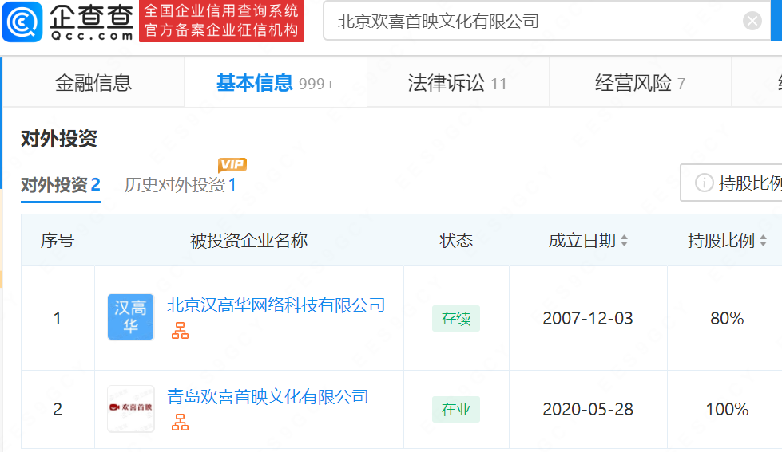The image size is (782, 452).
Task: Click the date 2020-05-28 cell
Action: click(588, 409)
